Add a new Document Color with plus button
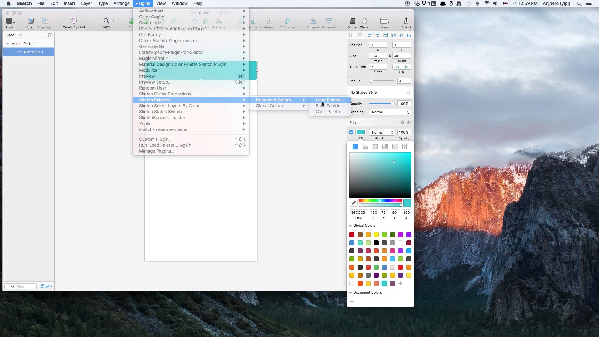Screen dimensions: 599x337 tap(352, 302)
